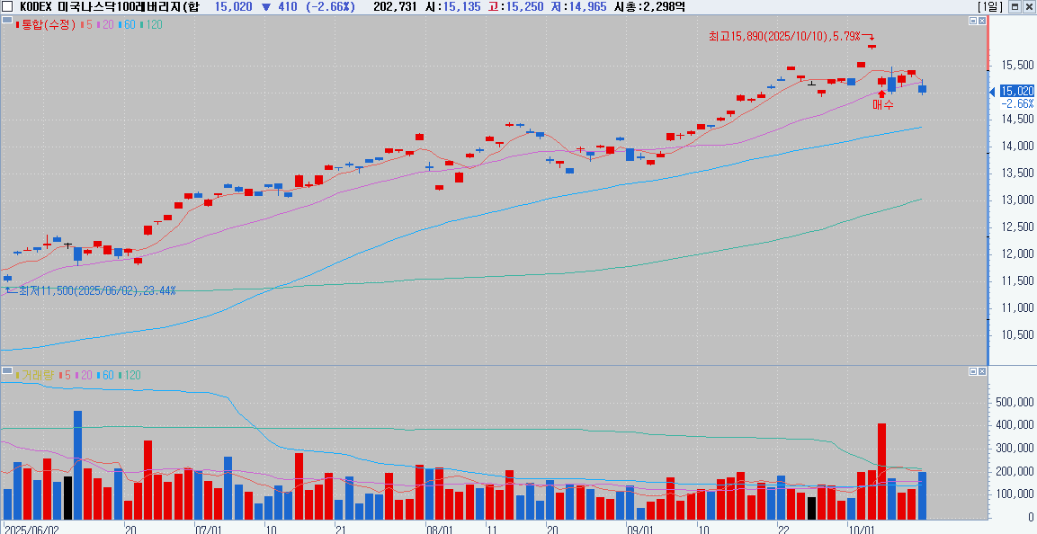
Task: Click the 10/01 date label on the time axis
Action: click(x=861, y=529)
